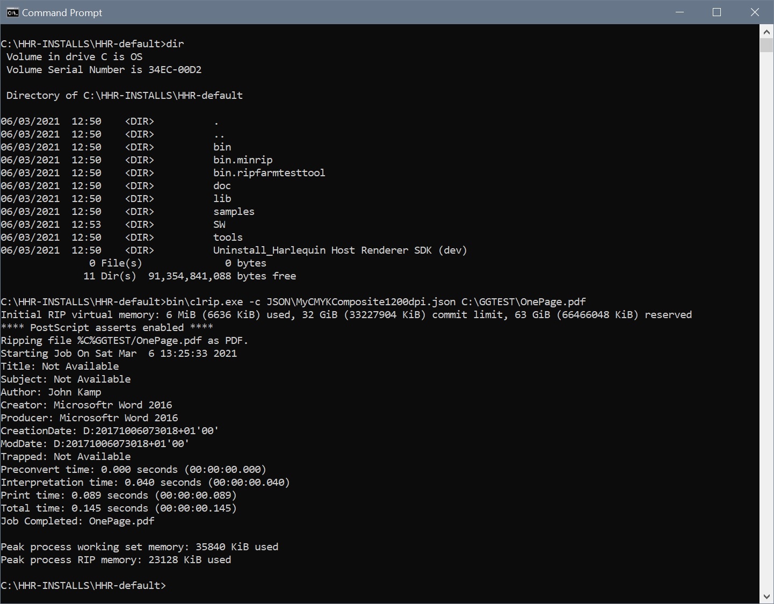Screen dimensions: 774x604
Task: Click the Command Prompt icon in title bar
Action: 12,12
